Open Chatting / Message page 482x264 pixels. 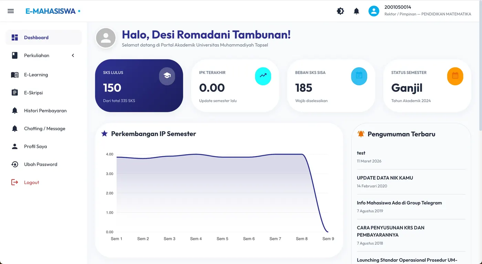coord(44,128)
